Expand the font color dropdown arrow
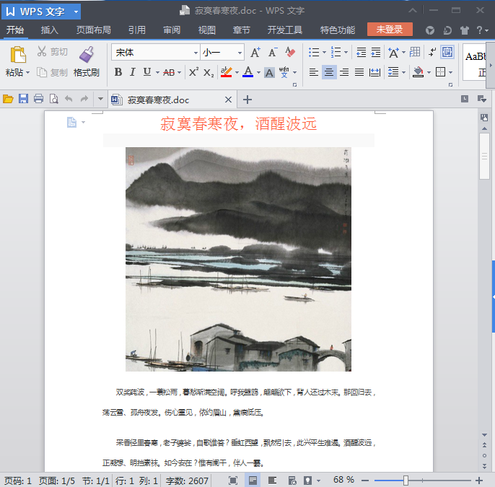The image size is (495, 487). point(258,73)
